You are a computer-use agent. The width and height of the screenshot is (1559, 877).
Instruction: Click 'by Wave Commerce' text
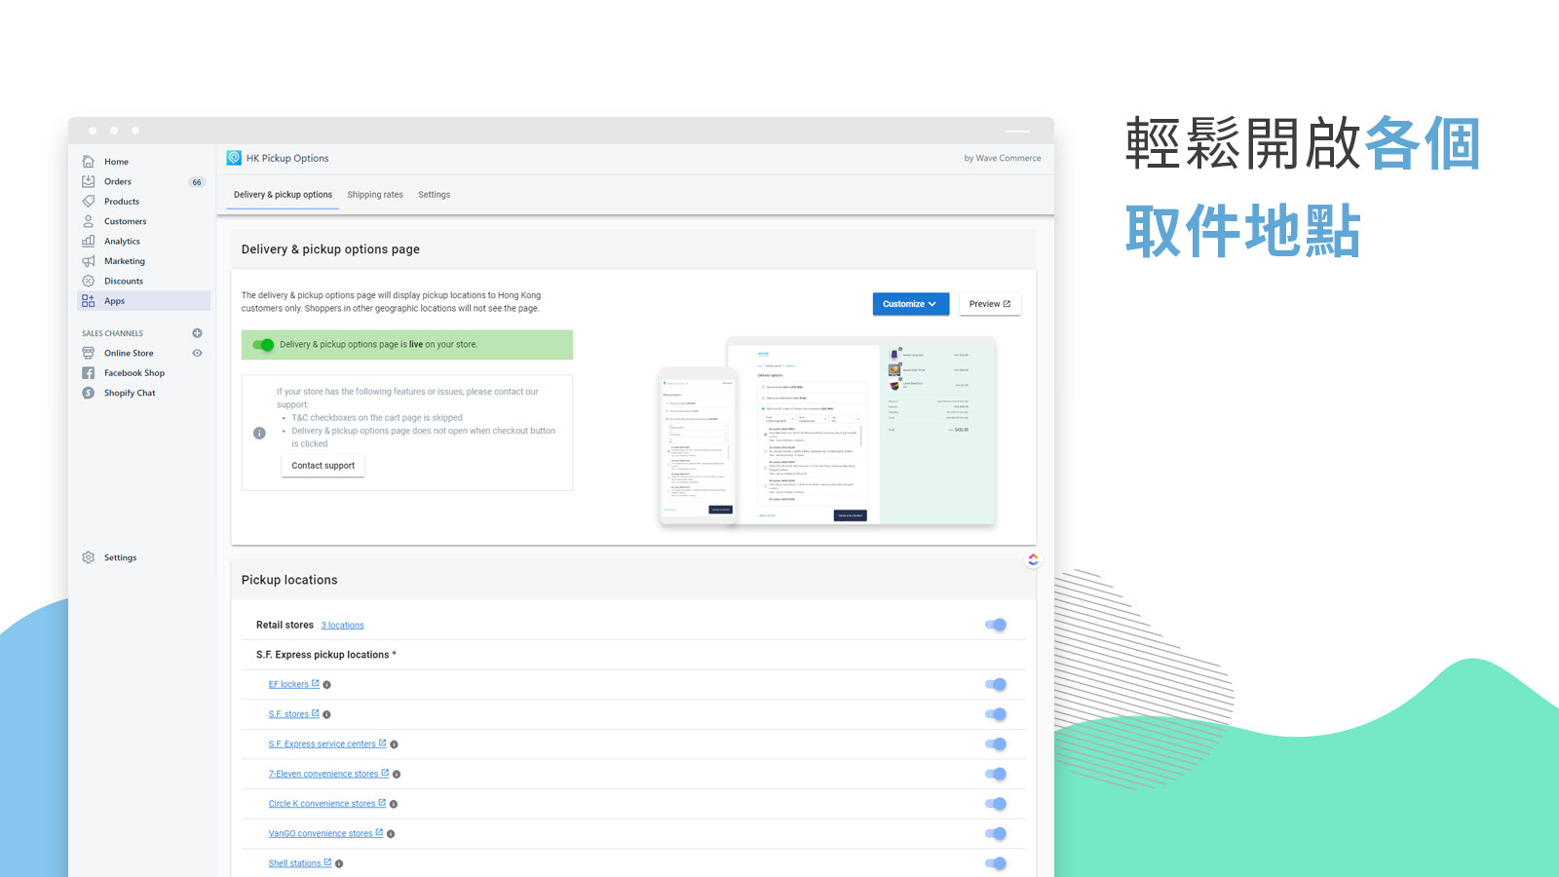point(1003,158)
